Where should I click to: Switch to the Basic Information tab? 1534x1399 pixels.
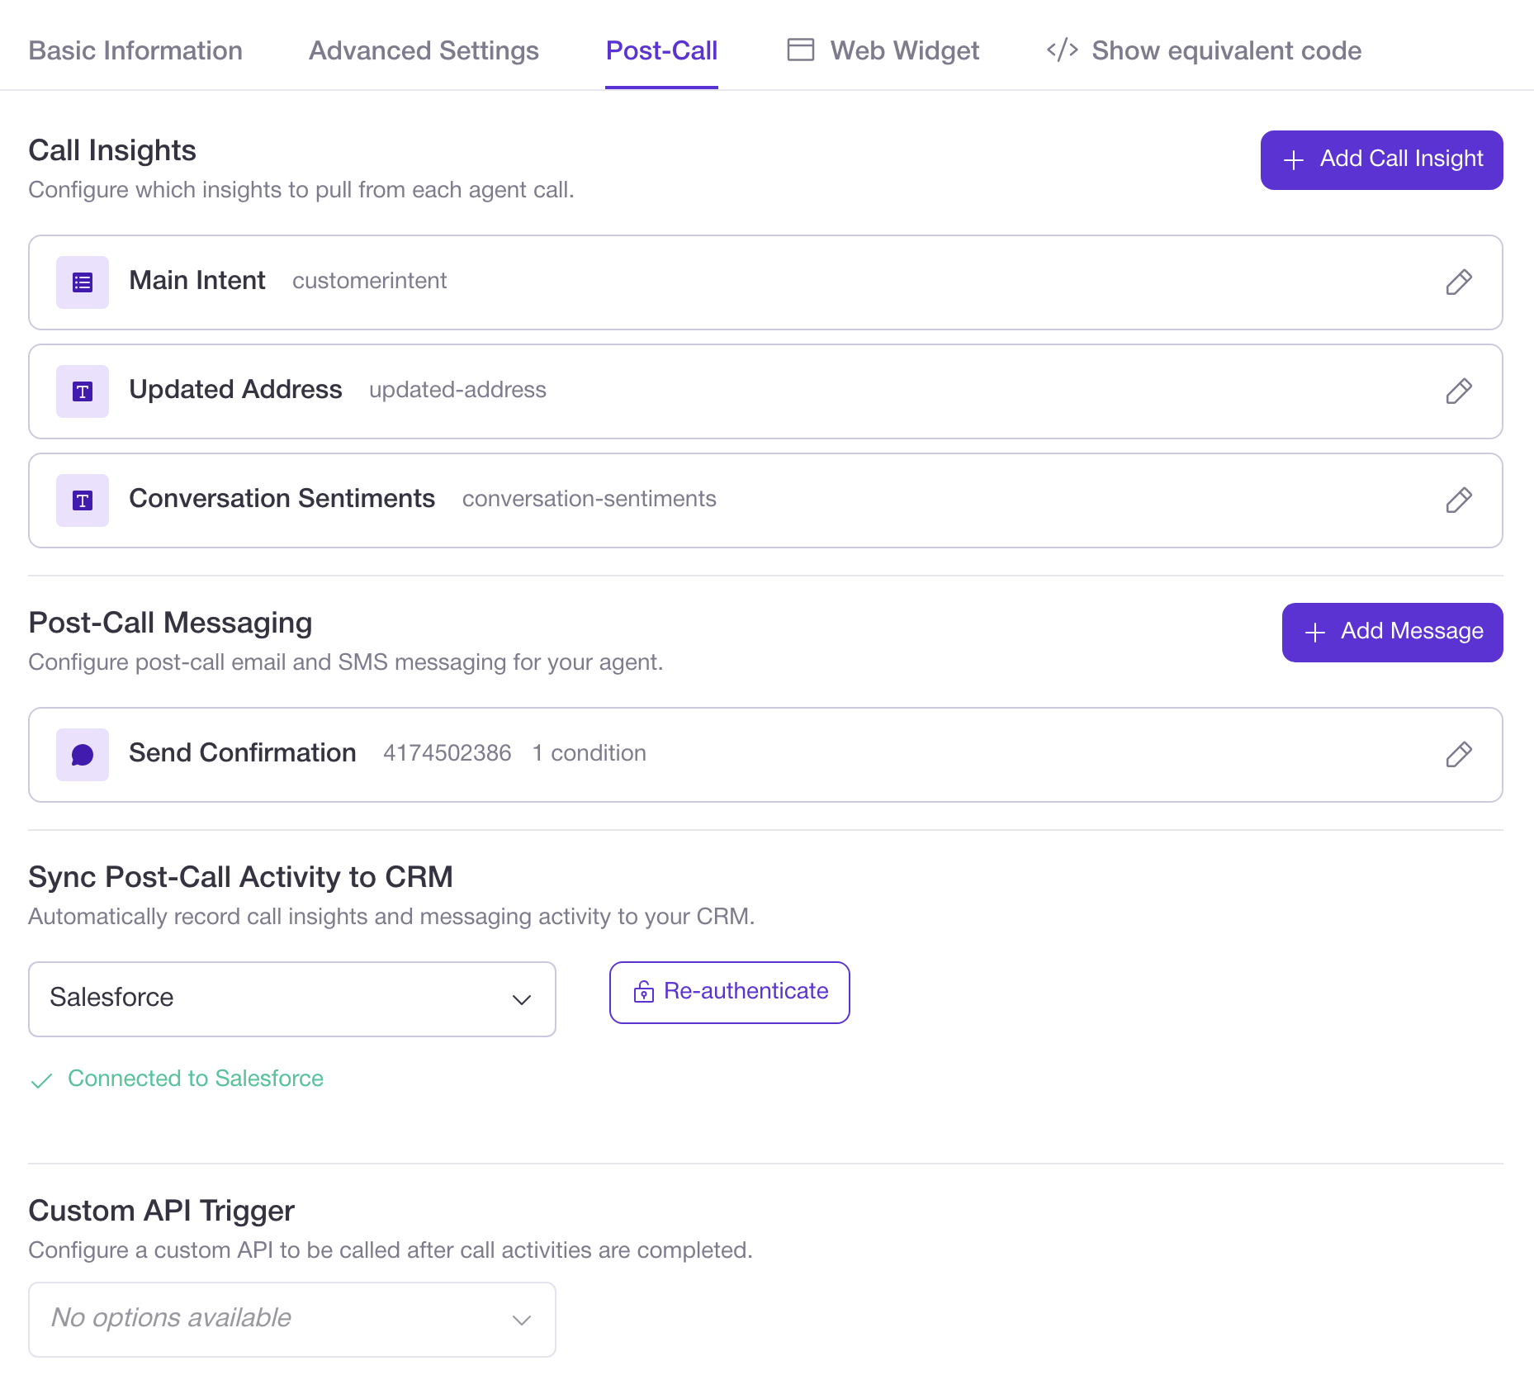point(135,50)
